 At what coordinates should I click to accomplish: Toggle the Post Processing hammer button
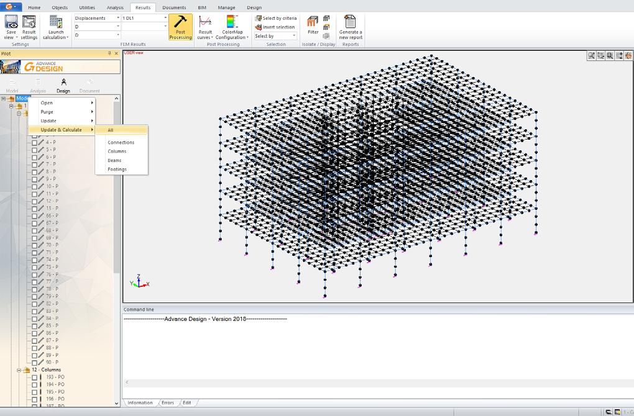180,27
